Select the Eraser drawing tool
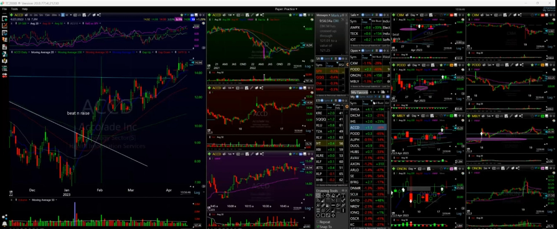 point(333,196)
